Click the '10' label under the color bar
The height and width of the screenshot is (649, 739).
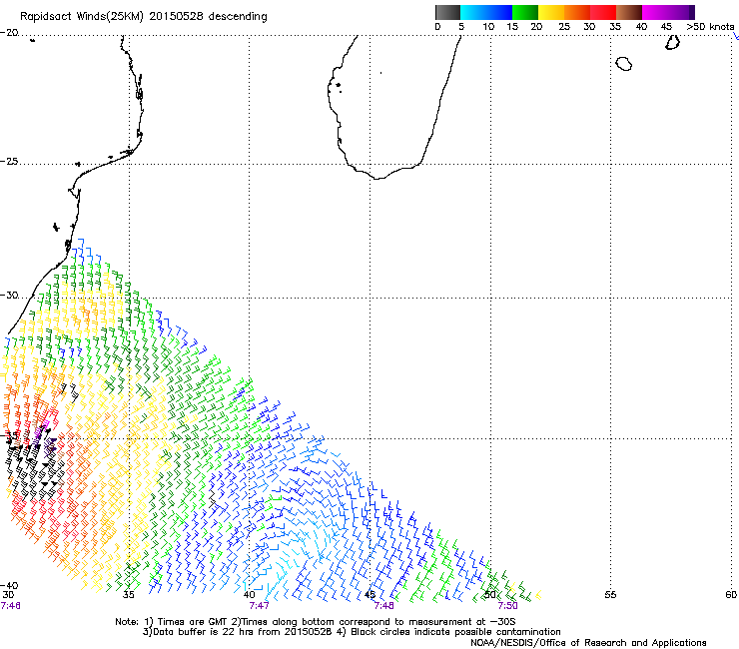click(x=488, y=27)
